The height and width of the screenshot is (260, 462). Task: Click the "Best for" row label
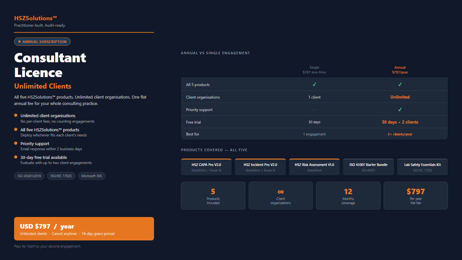coord(193,134)
